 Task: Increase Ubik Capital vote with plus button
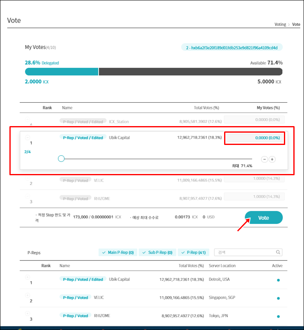[272, 159]
